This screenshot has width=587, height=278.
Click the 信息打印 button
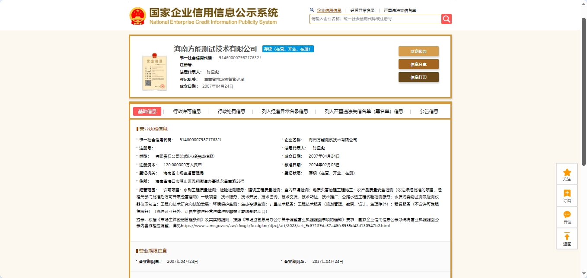click(418, 77)
